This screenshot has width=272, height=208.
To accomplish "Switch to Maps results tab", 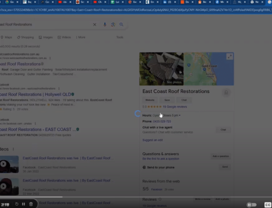I will pyautogui.click(x=7, y=37).
